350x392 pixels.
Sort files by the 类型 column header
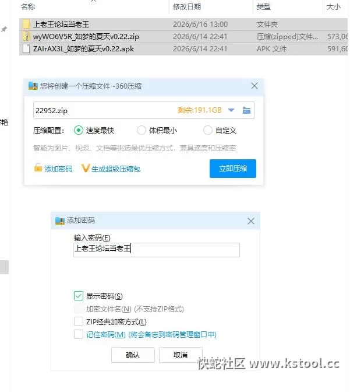[264, 7]
